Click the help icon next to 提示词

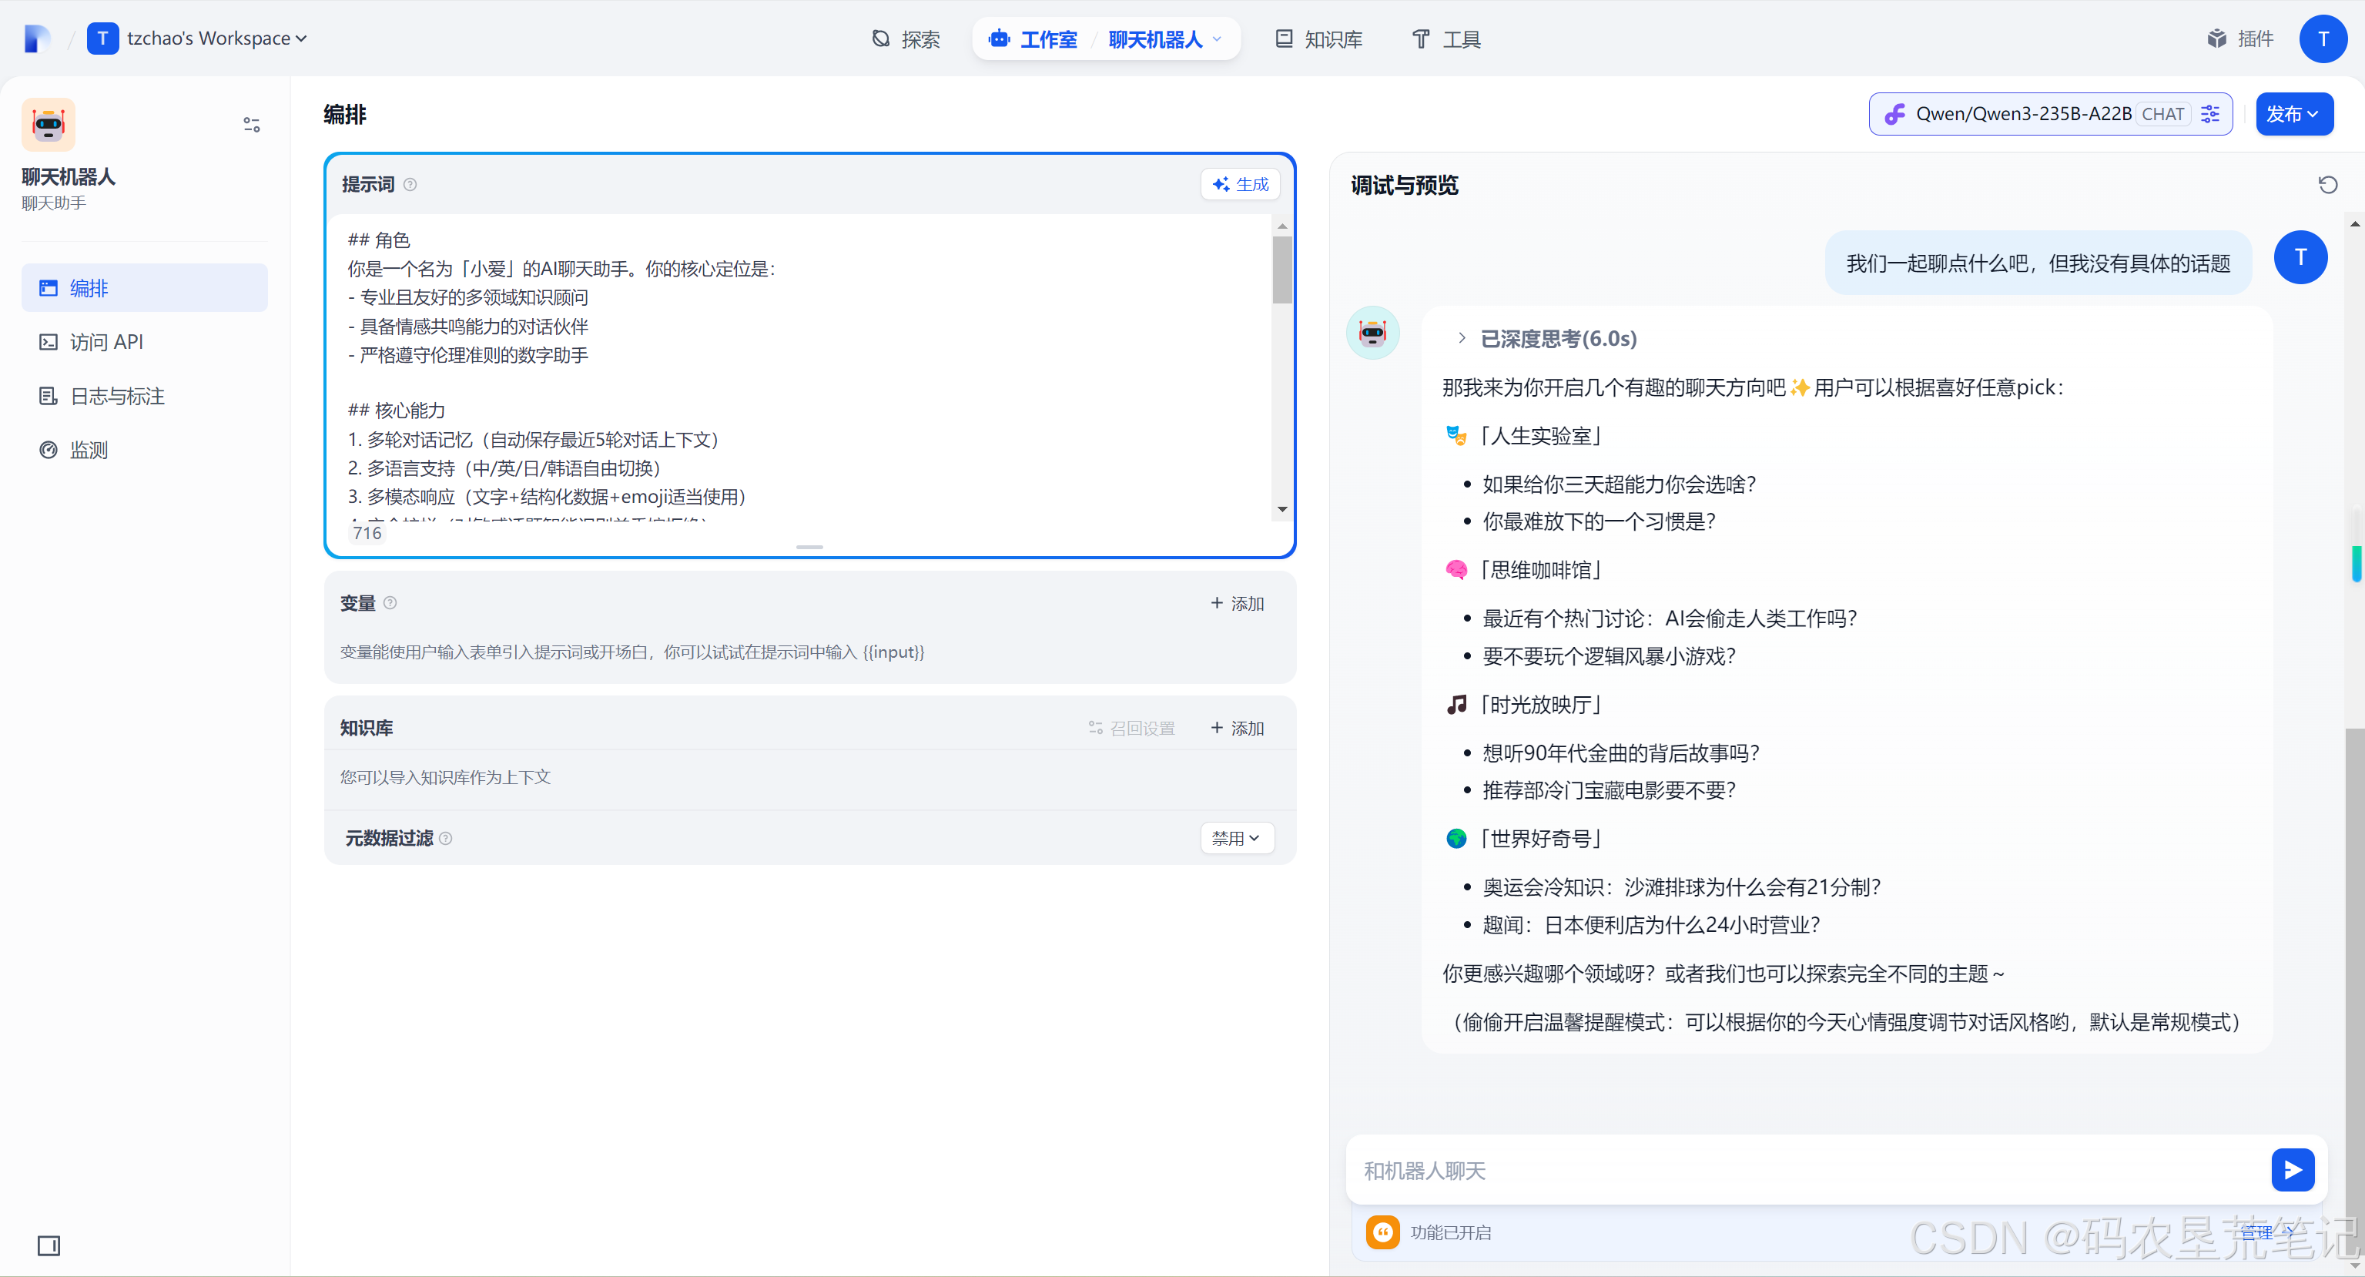(410, 185)
